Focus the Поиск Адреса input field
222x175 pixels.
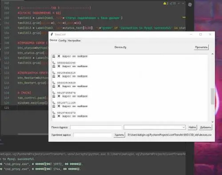tap(96, 127)
